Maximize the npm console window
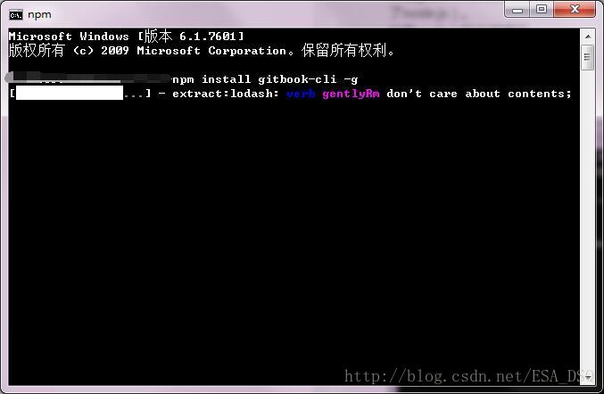This screenshot has width=604, height=394. [x=542, y=9]
